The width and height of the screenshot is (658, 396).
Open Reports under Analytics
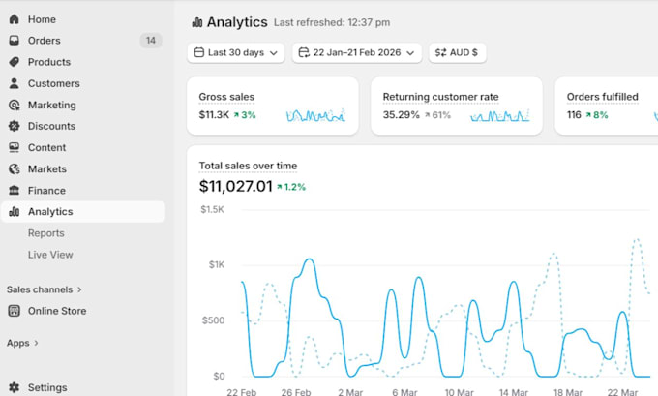pyautogui.click(x=46, y=233)
